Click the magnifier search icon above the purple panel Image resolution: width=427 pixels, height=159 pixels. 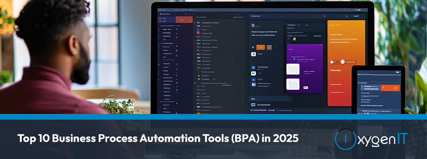click(x=307, y=25)
